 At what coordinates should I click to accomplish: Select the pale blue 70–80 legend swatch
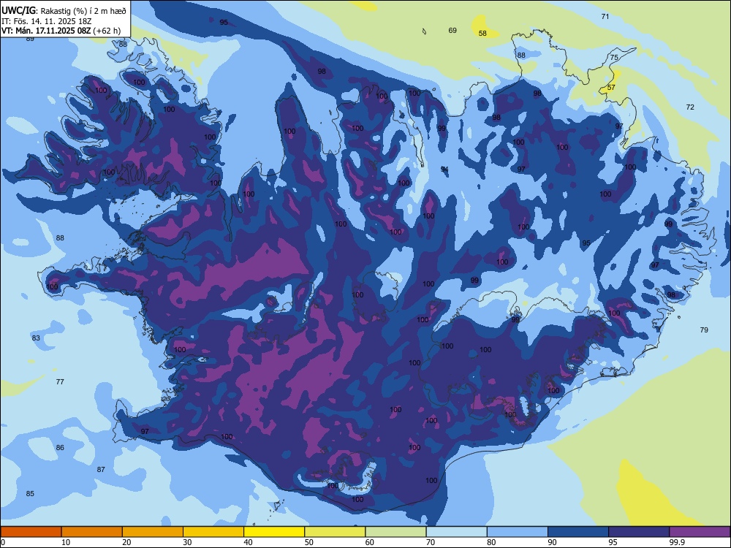456,532
